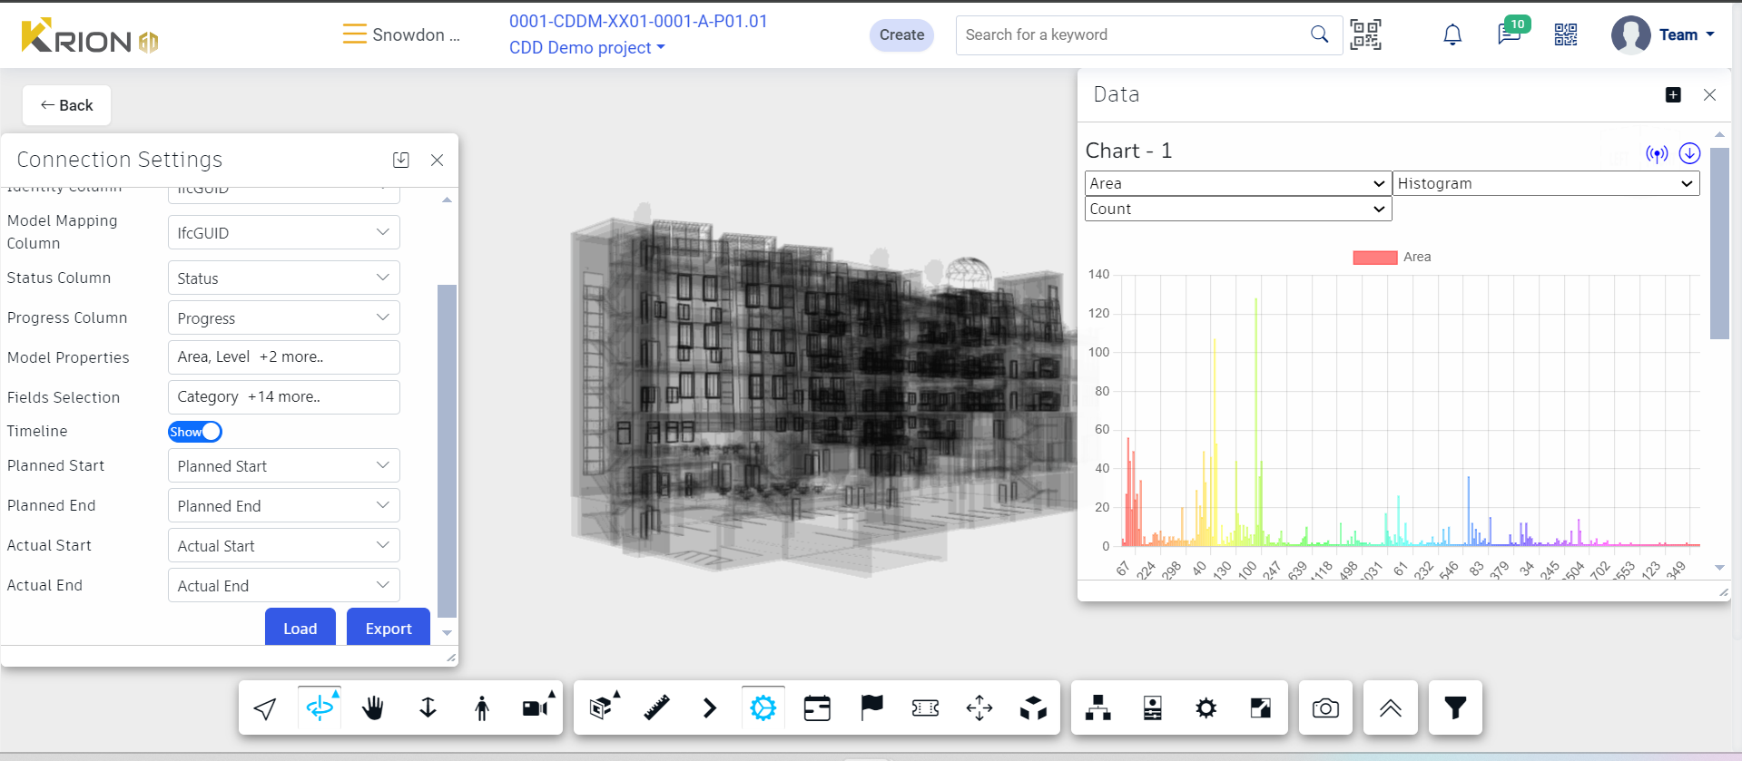The width and height of the screenshot is (1742, 761).
Task: Activate the Measure ruler tool
Action: (x=656, y=707)
